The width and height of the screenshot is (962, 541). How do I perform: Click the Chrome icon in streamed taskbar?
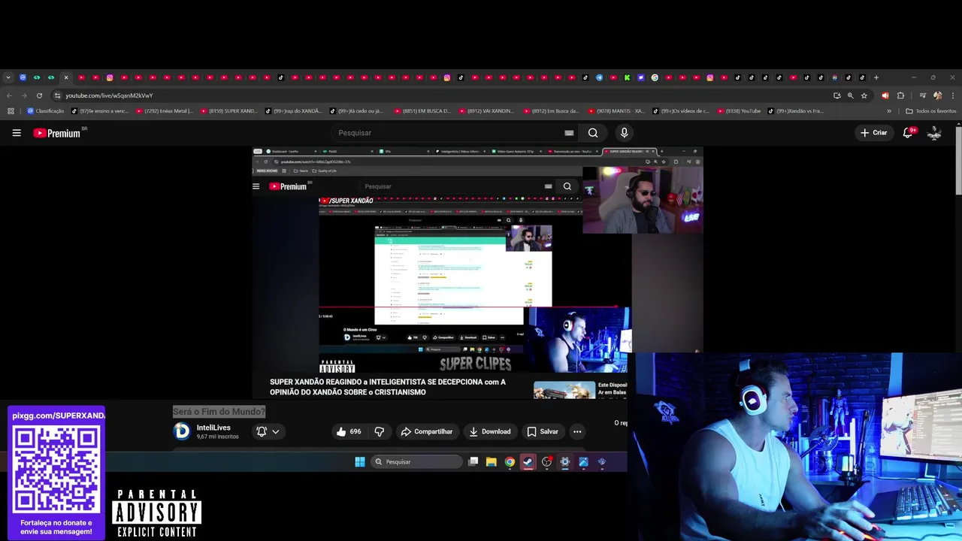(510, 462)
